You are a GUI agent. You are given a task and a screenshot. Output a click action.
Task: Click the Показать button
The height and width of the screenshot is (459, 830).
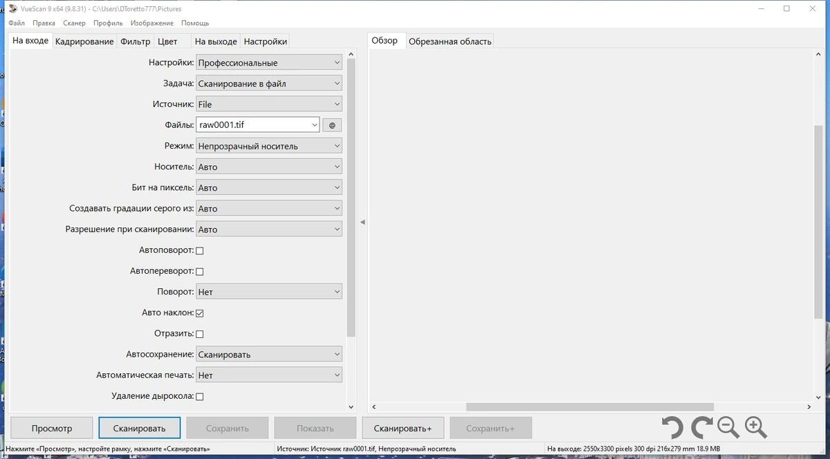[315, 428]
